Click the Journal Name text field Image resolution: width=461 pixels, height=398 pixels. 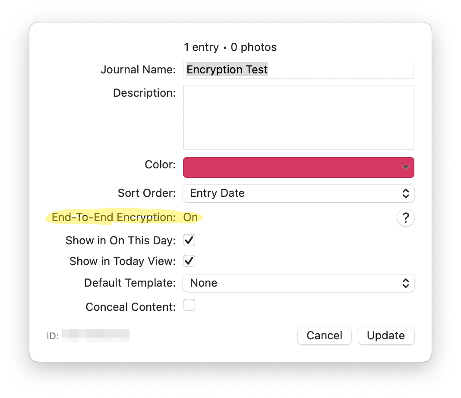coord(298,69)
